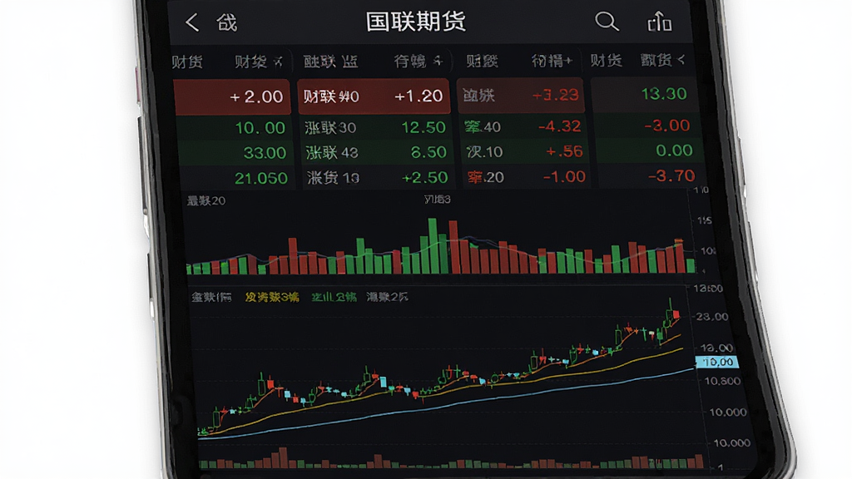Image resolution: width=852 pixels, height=479 pixels.
Task: Select the +2.50 row value
Action: pos(424,178)
